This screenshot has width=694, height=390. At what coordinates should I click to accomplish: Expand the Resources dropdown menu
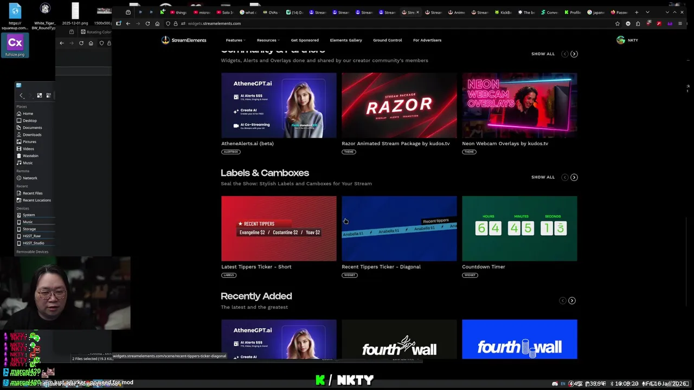268,40
